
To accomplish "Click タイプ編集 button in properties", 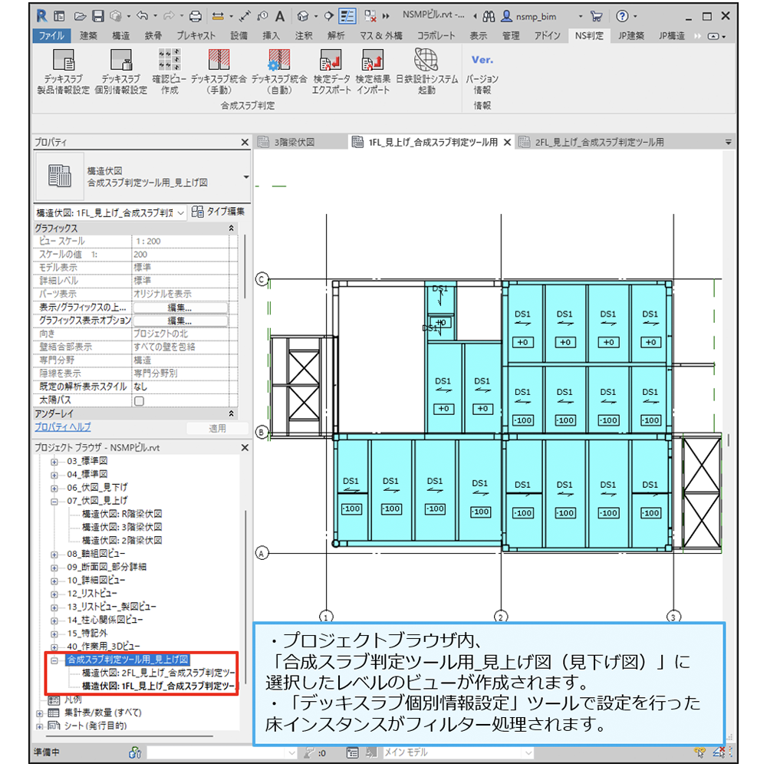I will tap(218, 212).
